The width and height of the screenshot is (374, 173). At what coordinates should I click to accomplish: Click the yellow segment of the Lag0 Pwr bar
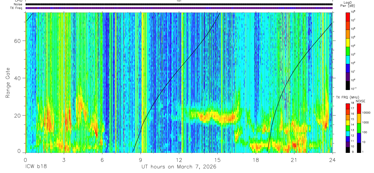pos(348,42)
